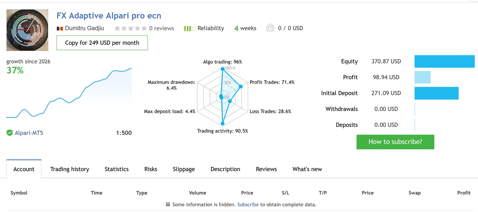
Task: Click the Alpari-MT5 broker link
Action: [x=29, y=133]
